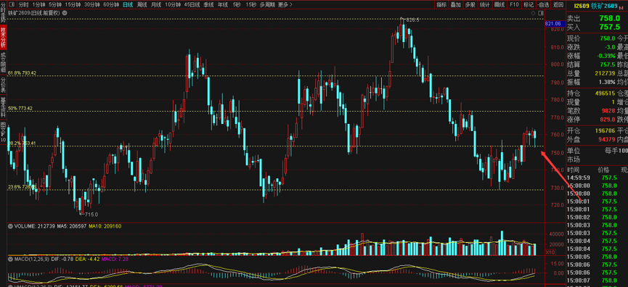
Task: Click the 标记 mark button
Action: pyautogui.click(x=529, y=5)
